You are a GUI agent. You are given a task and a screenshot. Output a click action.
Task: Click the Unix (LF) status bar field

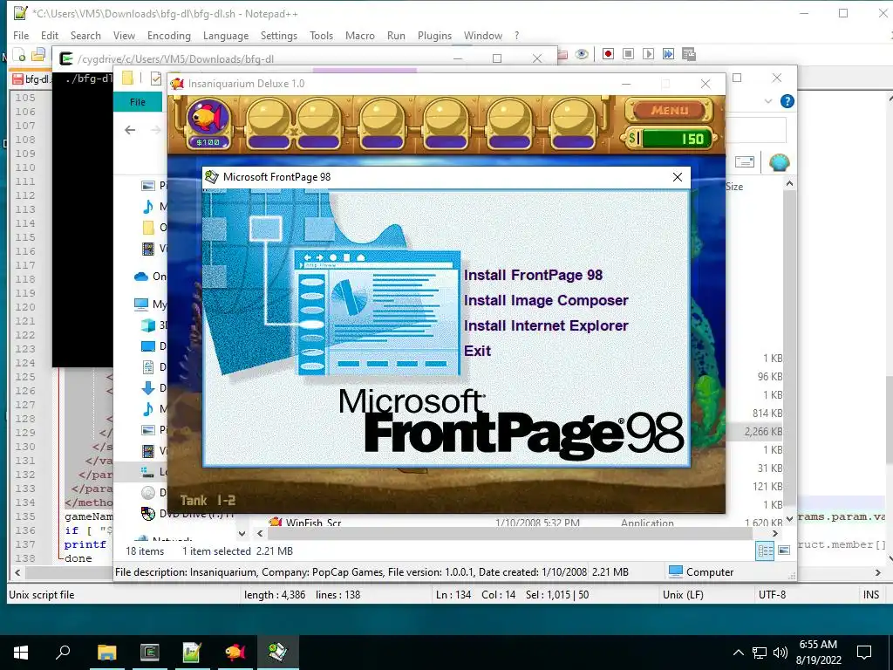(683, 595)
